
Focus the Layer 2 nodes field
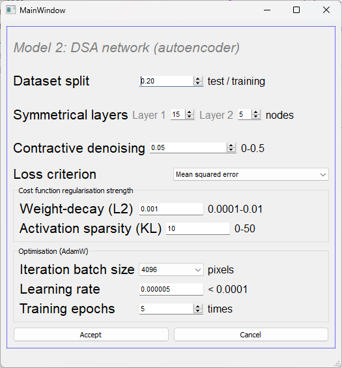[244, 115]
